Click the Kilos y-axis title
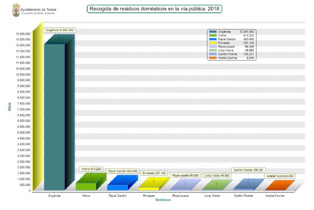 click(x=9, y=107)
